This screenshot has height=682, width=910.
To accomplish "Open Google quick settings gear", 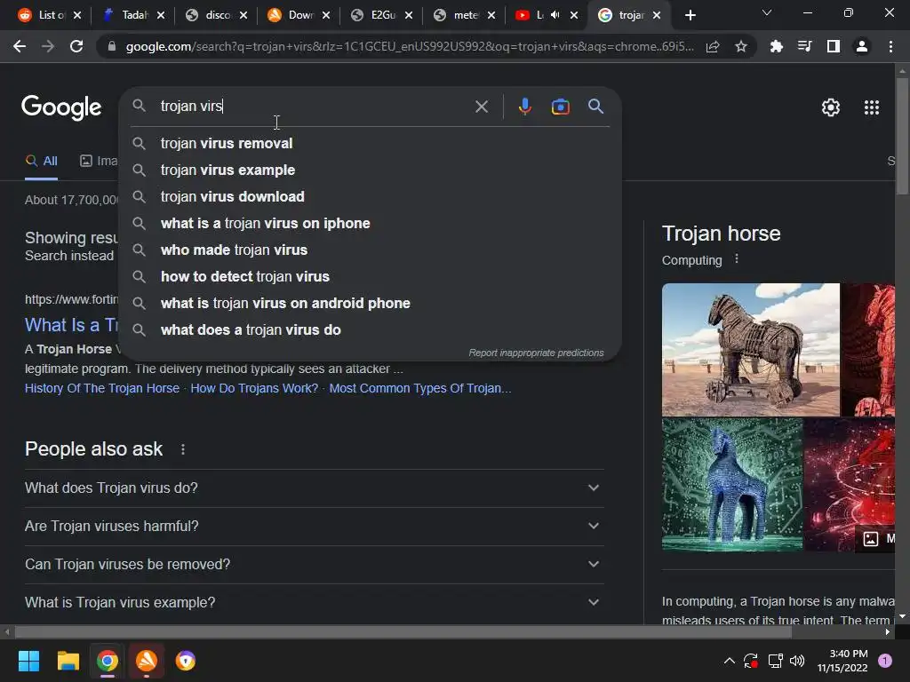I will pyautogui.click(x=831, y=107).
